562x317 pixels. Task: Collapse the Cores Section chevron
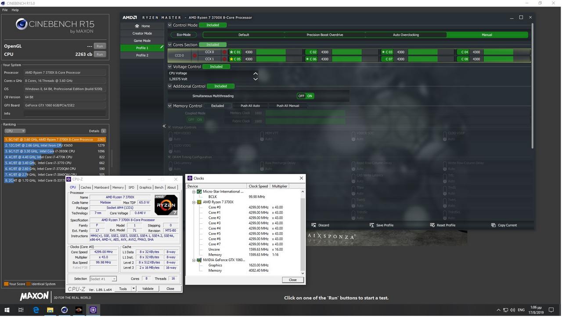(x=170, y=44)
